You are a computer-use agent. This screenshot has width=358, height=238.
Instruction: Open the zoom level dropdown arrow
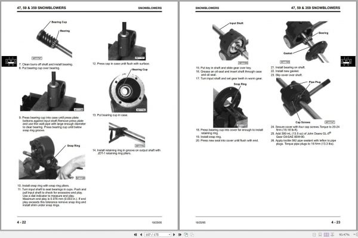coord(354,234)
